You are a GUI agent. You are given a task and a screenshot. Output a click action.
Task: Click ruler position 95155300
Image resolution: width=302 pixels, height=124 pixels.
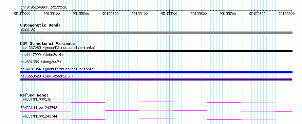click(110, 14)
